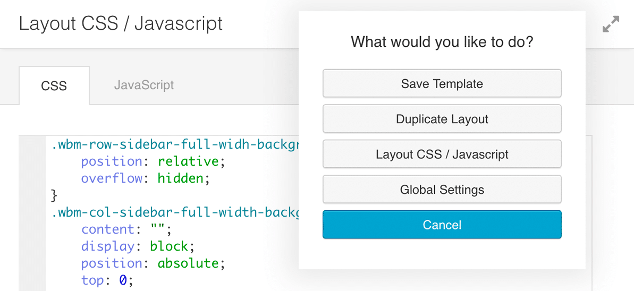The image size is (634, 291).
Task: Click the 'display: block;' code line
Action: (x=134, y=246)
